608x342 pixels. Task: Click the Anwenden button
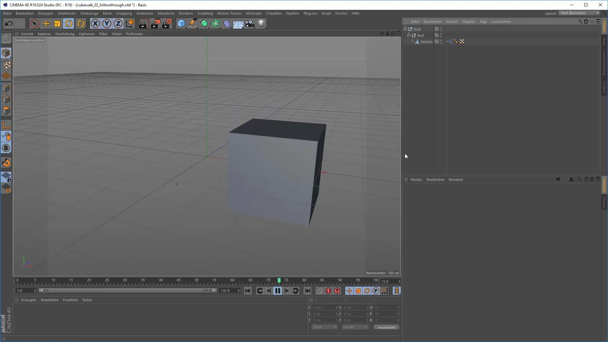pos(386,327)
